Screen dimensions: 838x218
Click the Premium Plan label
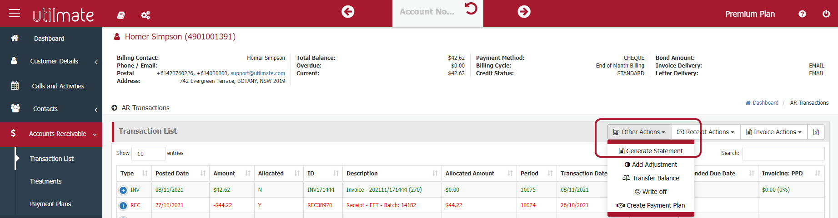click(750, 14)
